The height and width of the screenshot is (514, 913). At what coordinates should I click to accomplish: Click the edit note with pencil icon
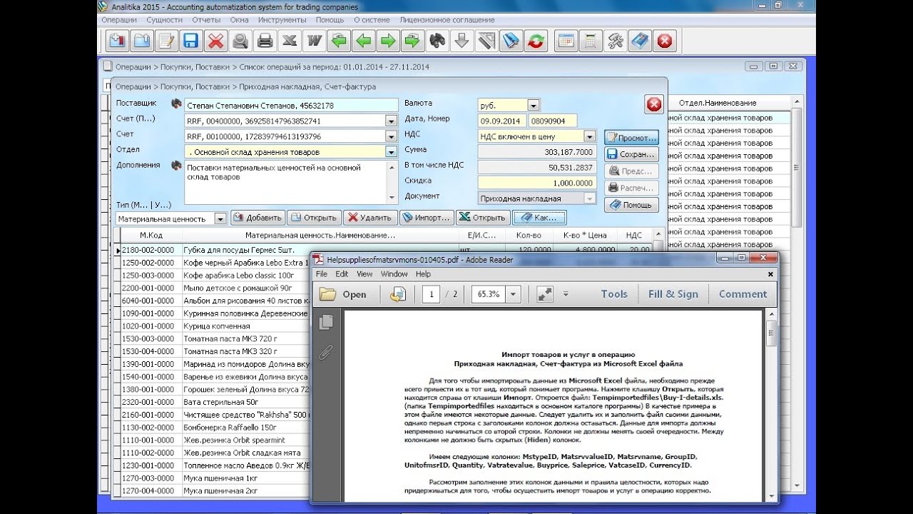pos(166,41)
